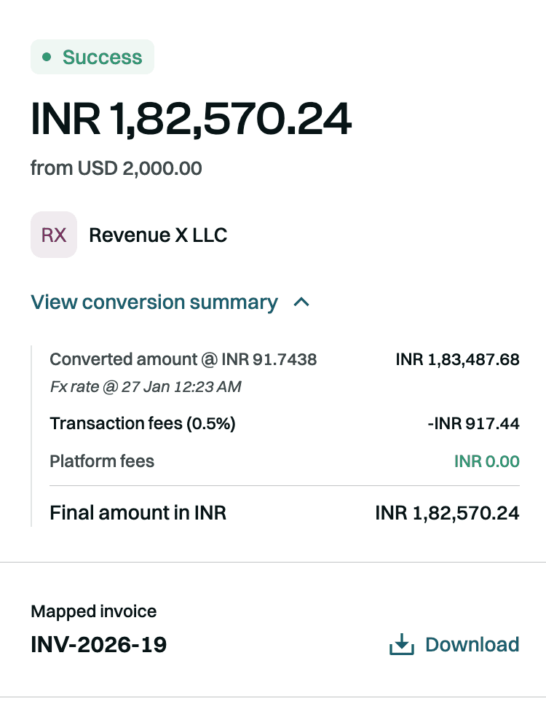Image resolution: width=546 pixels, height=701 pixels.
Task: Select the Success status badge
Action: coord(92,56)
